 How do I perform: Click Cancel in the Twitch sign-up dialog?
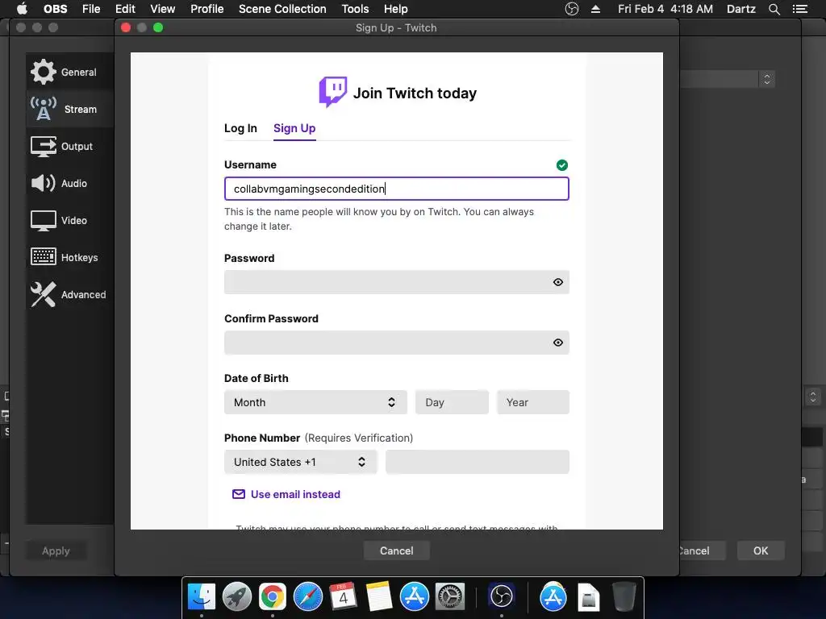coord(397,550)
